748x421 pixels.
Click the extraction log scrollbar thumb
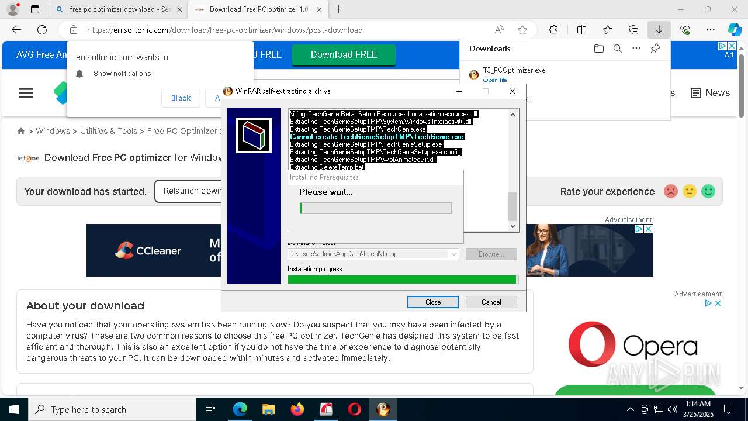point(513,206)
